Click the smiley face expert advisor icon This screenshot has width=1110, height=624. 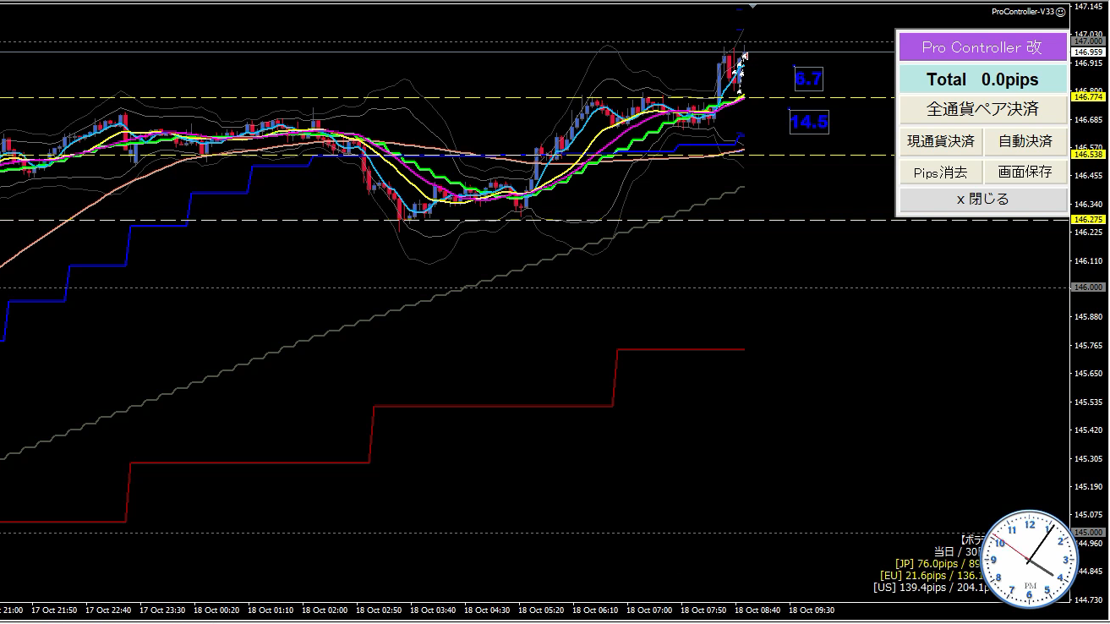[1060, 12]
